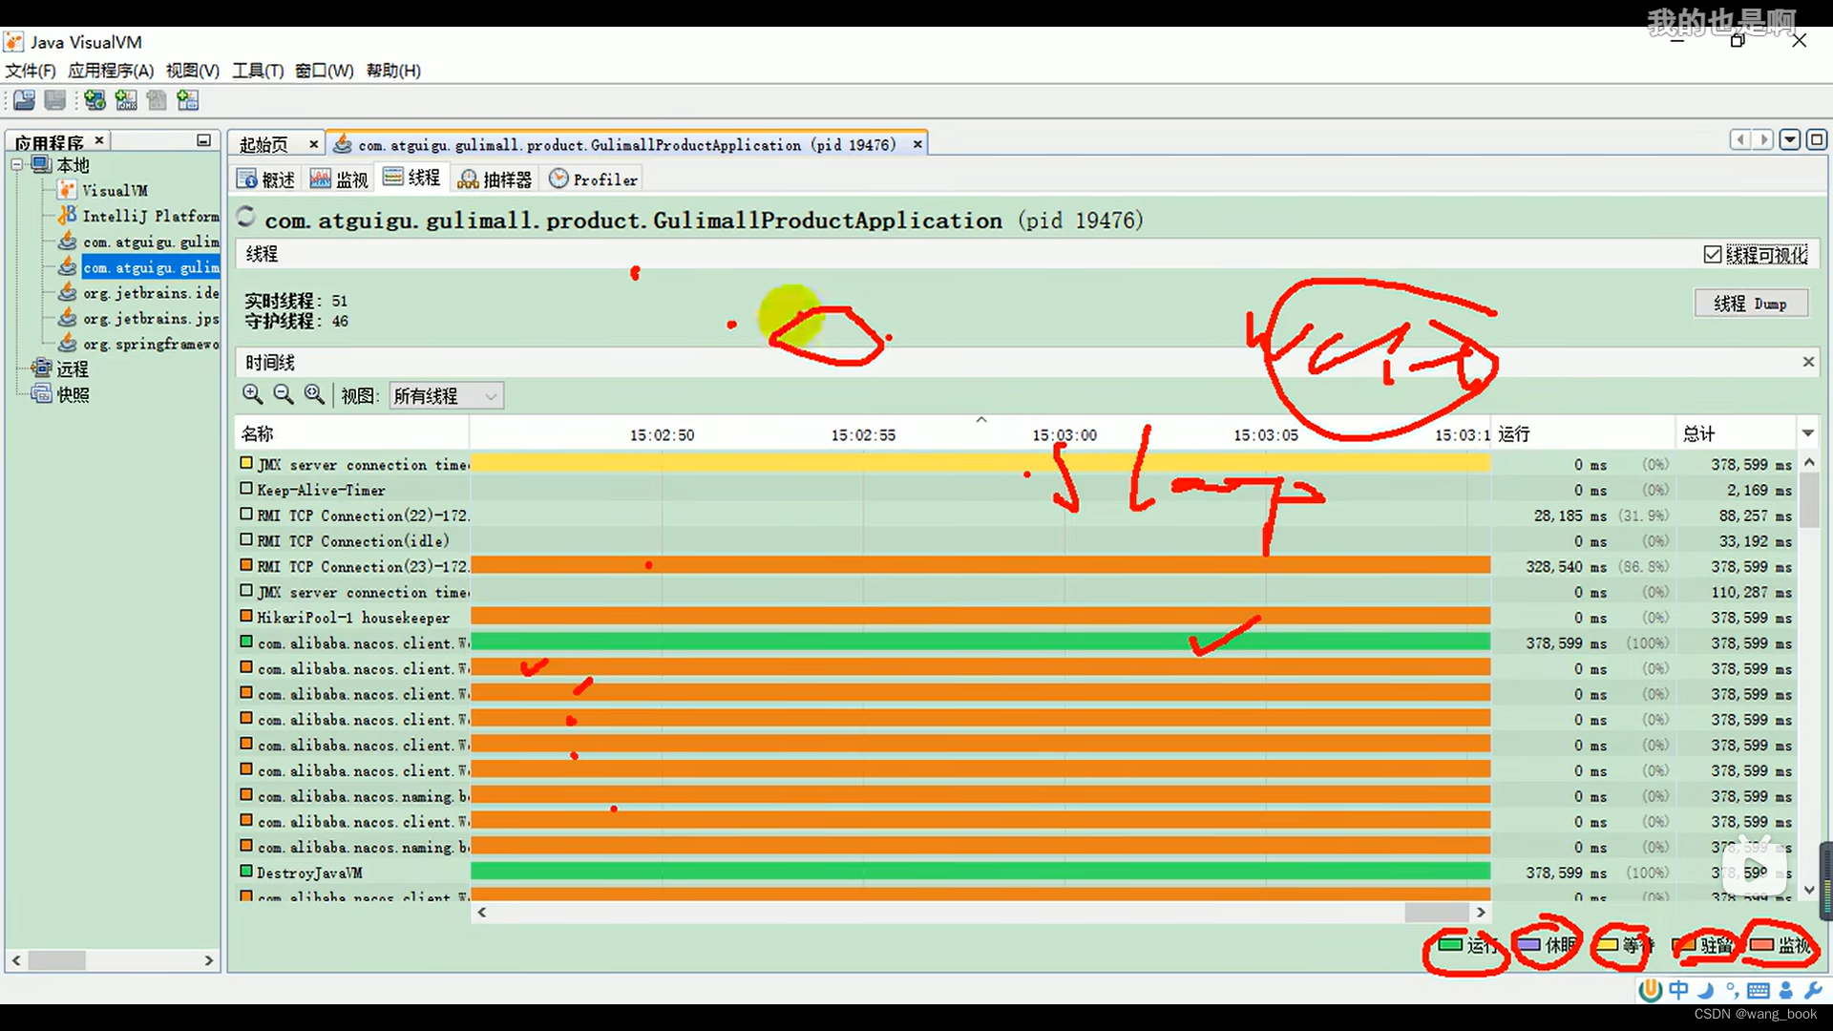Zoom out the thread timeline
Screen dimensions: 1833x1031
(x=284, y=394)
